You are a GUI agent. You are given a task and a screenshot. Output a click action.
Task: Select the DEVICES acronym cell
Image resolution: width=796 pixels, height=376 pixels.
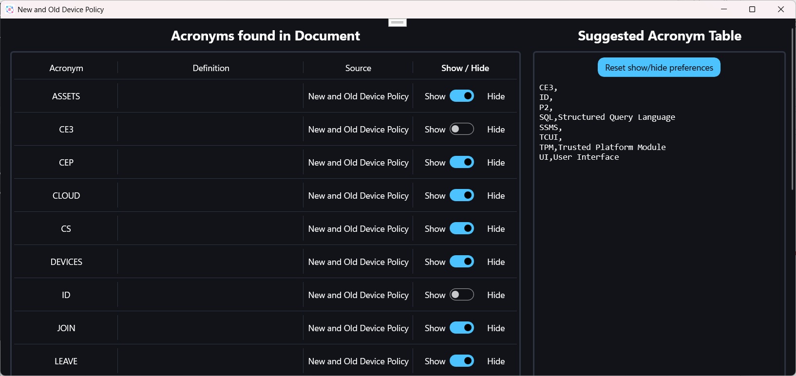coord(66,262)
